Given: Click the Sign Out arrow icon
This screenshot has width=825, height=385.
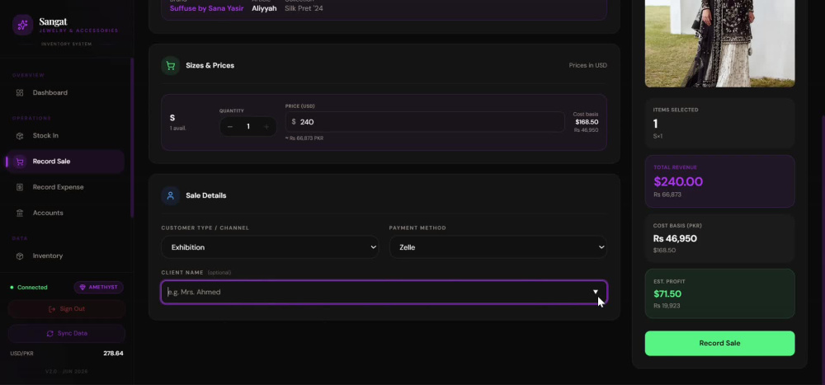Looking at the screenshot, I should [x=51, y=309].
